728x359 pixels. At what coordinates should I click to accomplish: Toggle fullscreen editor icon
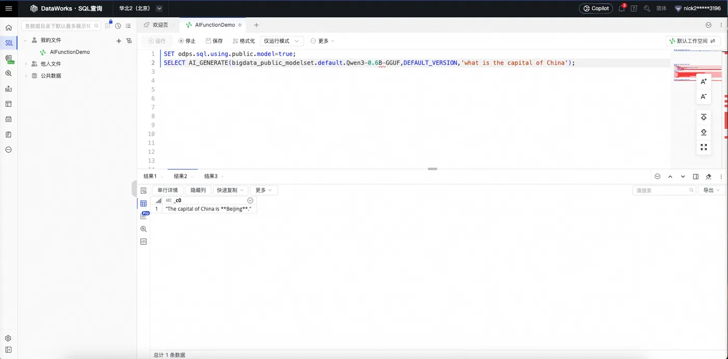pyautogui.click(x=704, y=147)
